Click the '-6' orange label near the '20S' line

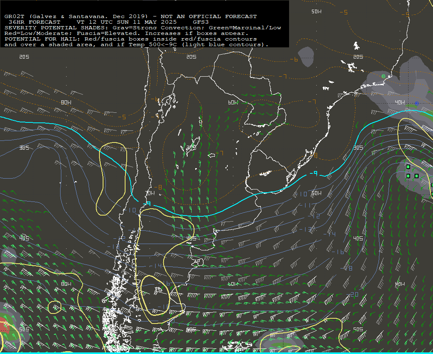click(x=294, y=59)
